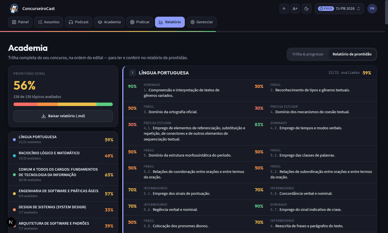Open the Academia nav tab
Viewport: 388px width, 233px height.
(109, 22)
